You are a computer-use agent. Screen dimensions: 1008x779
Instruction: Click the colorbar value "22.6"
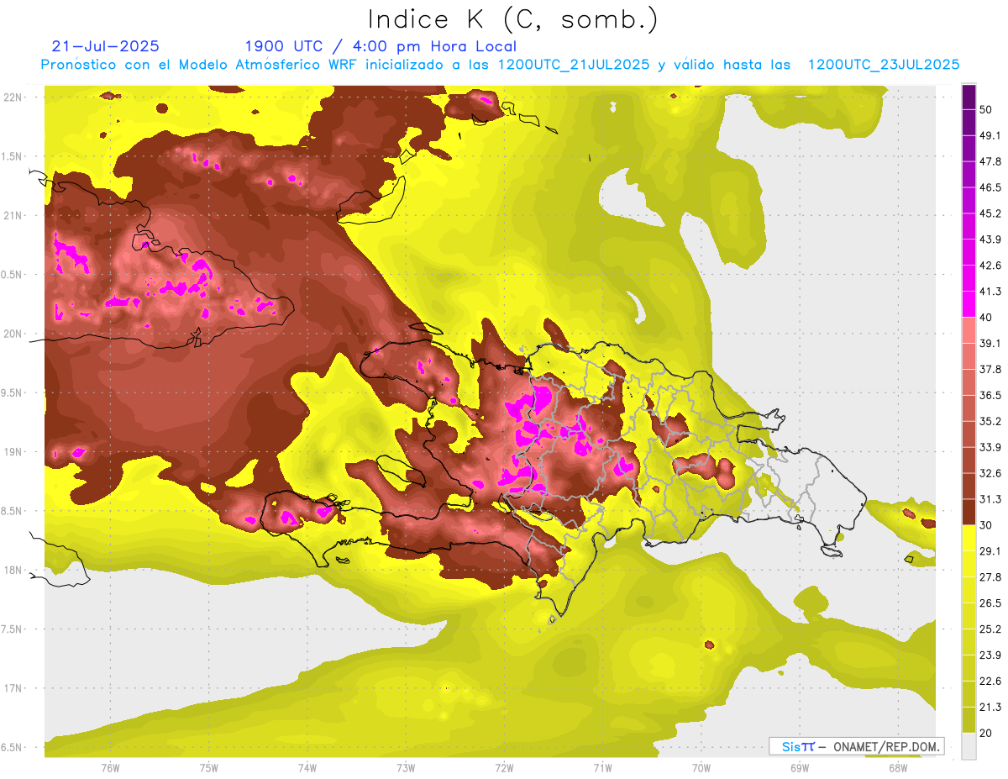coord(990,681)
